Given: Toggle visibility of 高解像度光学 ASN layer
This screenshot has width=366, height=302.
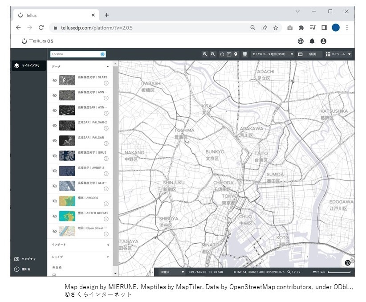Looking at the screenshot, I should click(x=55, y=95).
